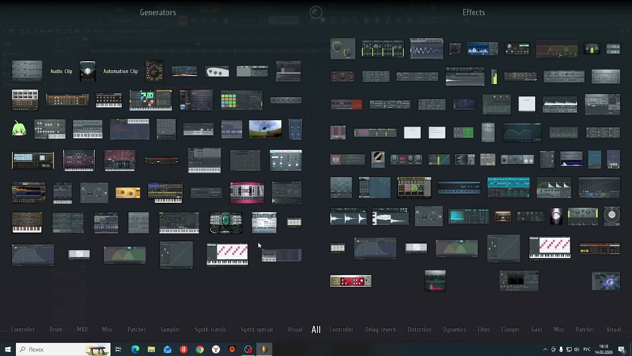Select the red Vintage Phaser effect thumbnail
This screenshot has width=632, height=356.
(351, 281)
